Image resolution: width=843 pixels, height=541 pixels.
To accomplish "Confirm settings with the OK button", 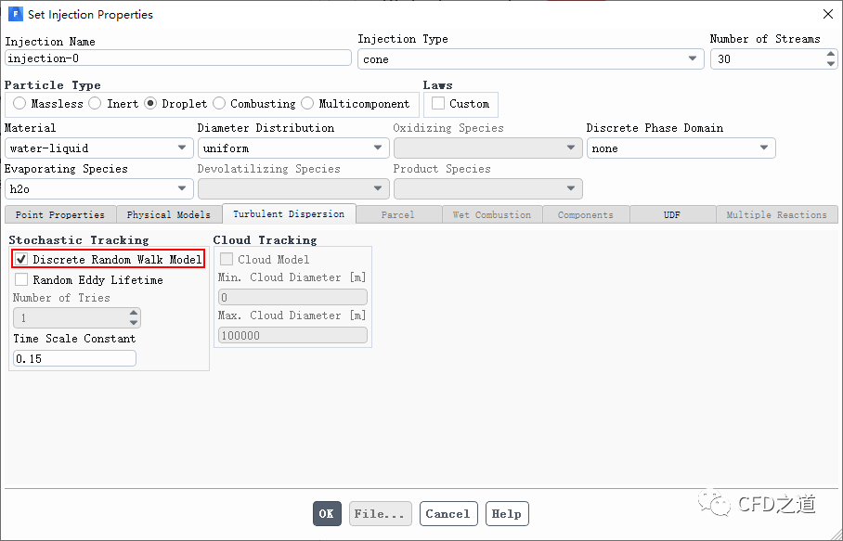I will click(327, 513).
